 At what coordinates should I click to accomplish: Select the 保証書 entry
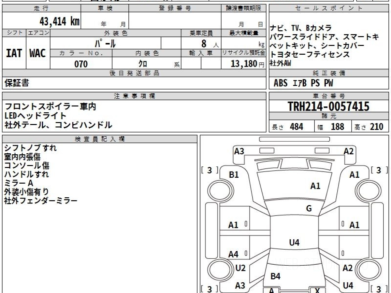[17, 83]
